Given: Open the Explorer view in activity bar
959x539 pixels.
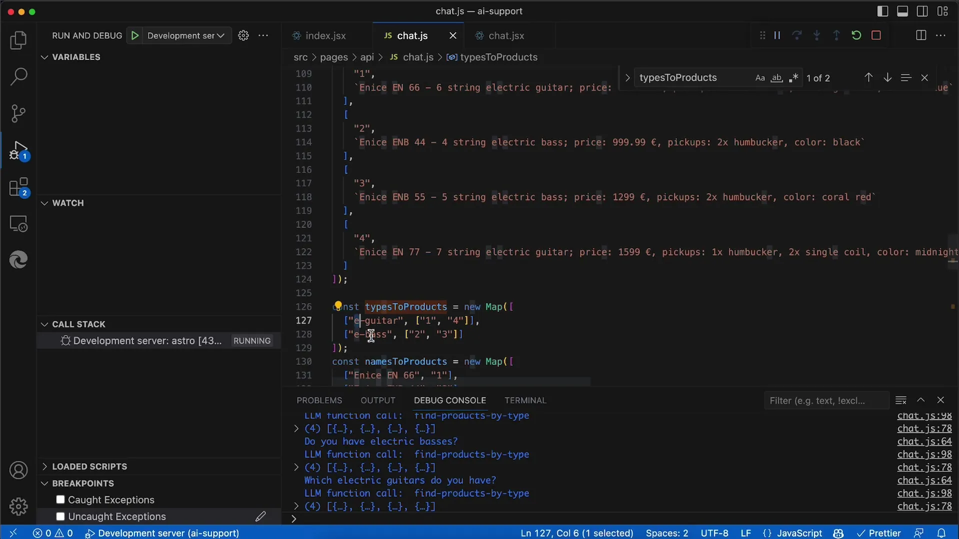Looking at the screenshot, I should 18,40.
